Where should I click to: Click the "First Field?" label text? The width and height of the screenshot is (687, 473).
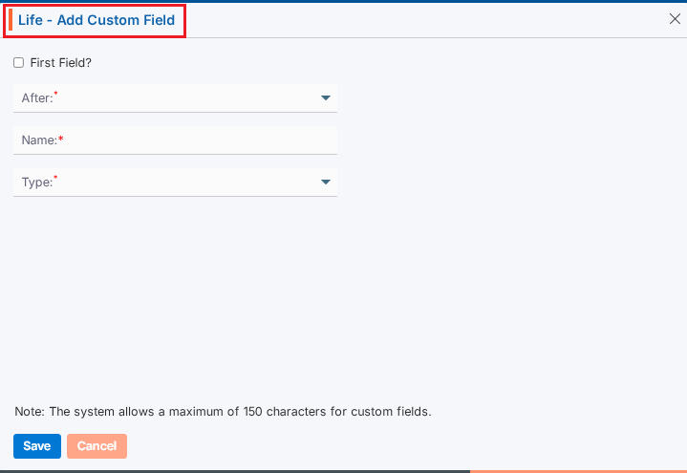(x=60, y=63)
